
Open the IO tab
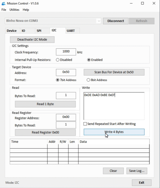(x=23, y=31)
